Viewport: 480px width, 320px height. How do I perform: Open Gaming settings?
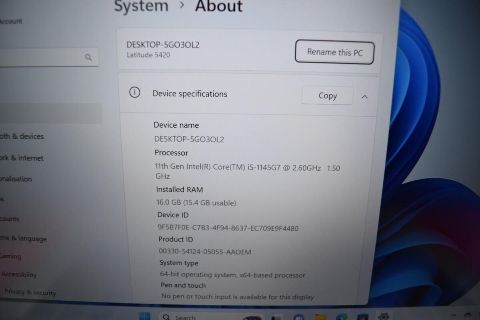(11, 256)
